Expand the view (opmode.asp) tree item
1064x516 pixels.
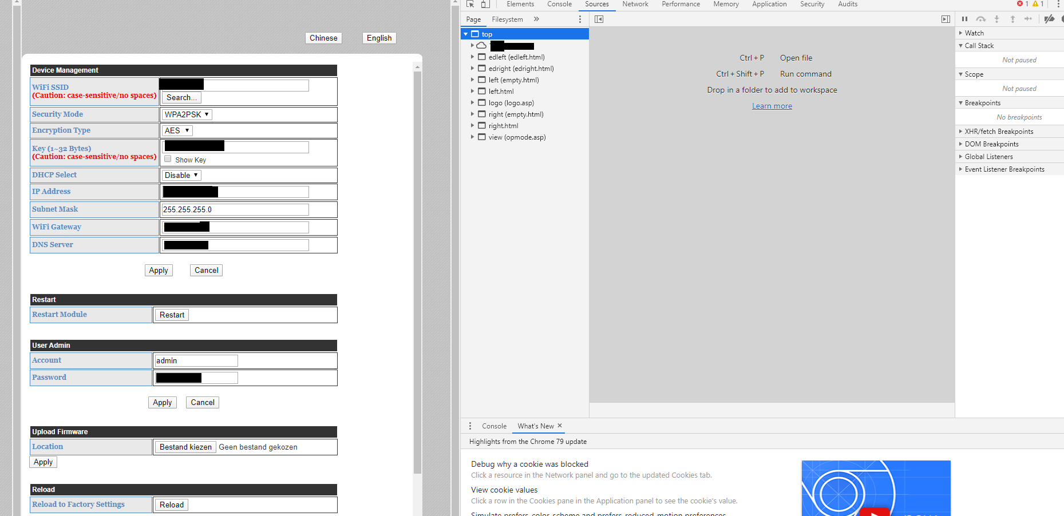pos(472,137)
